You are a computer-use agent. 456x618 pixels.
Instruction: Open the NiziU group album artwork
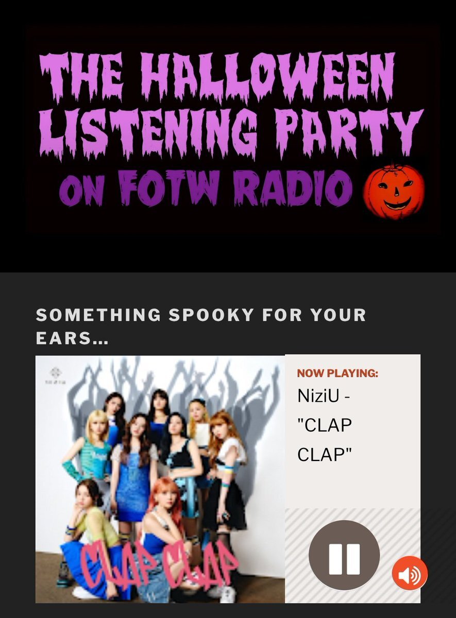point(160,479)
